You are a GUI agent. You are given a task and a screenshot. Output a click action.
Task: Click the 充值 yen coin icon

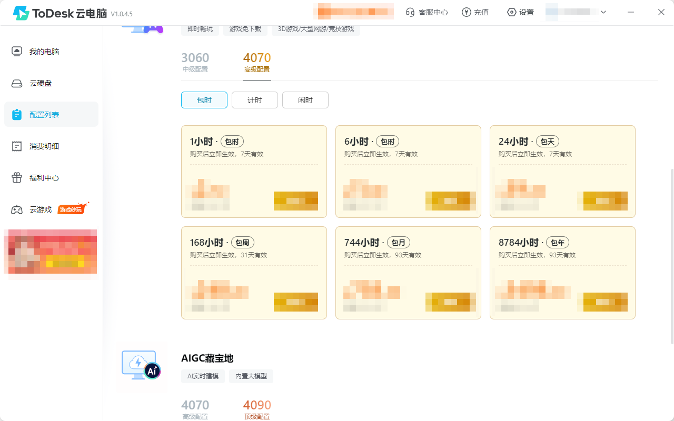[466, 12]
